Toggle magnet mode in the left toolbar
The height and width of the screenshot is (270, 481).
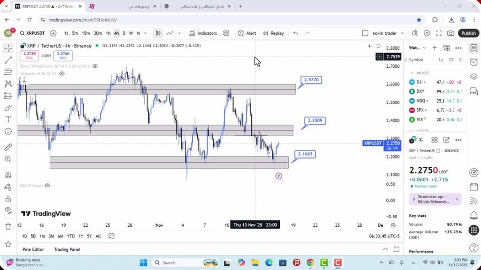tap(8, 175)
